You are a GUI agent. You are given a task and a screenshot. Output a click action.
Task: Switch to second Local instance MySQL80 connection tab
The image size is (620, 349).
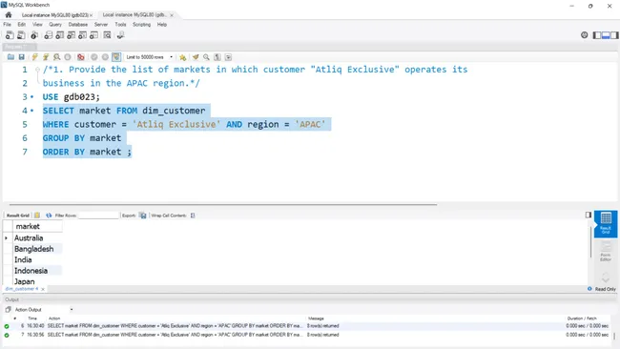[134, 15]
